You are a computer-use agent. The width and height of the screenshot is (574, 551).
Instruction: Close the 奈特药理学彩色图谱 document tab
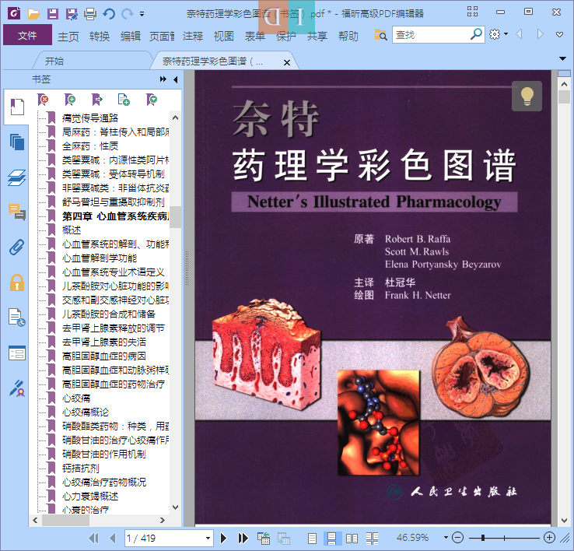click(287, 62)
